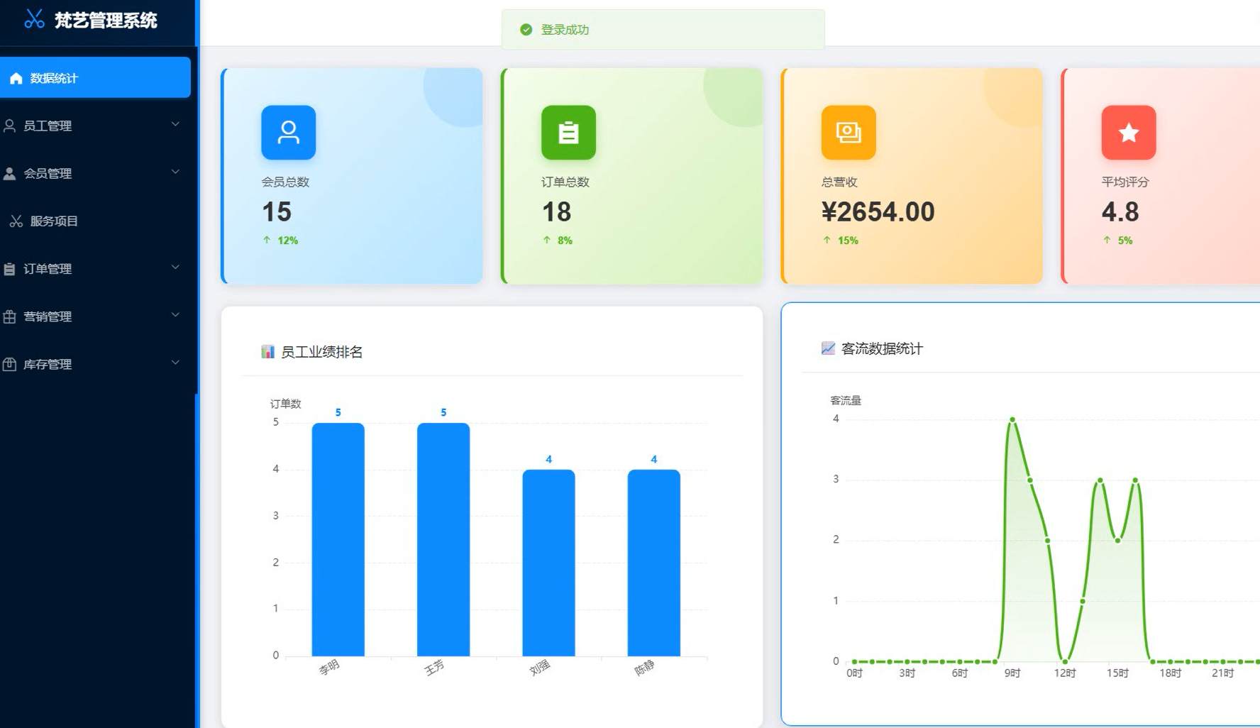Open the 服务项目 menu item

(x=95, y=221)
